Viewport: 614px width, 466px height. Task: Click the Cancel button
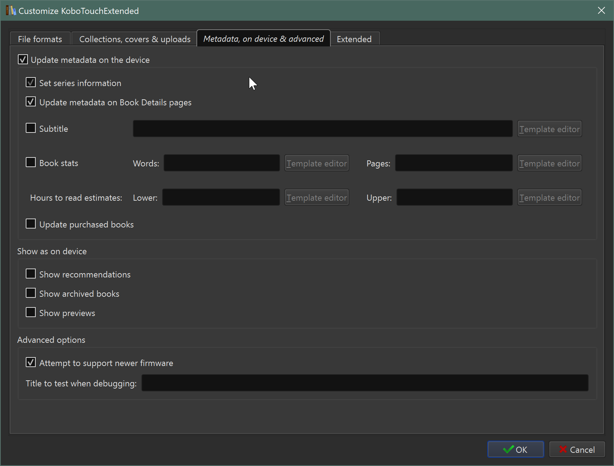(x=577, y=449)
